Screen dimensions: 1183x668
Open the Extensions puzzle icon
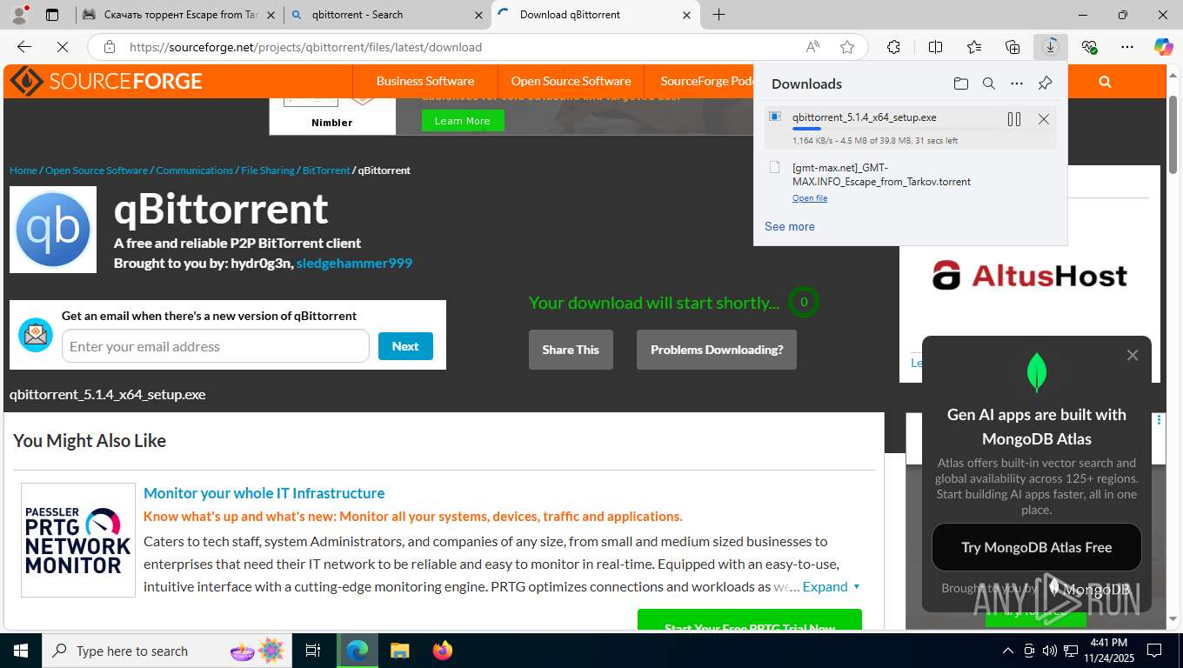tap(893, 47)
